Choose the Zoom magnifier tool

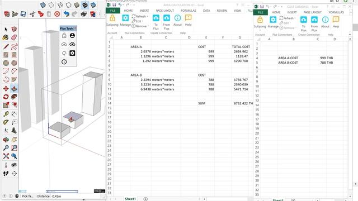(x=6, y=147)
